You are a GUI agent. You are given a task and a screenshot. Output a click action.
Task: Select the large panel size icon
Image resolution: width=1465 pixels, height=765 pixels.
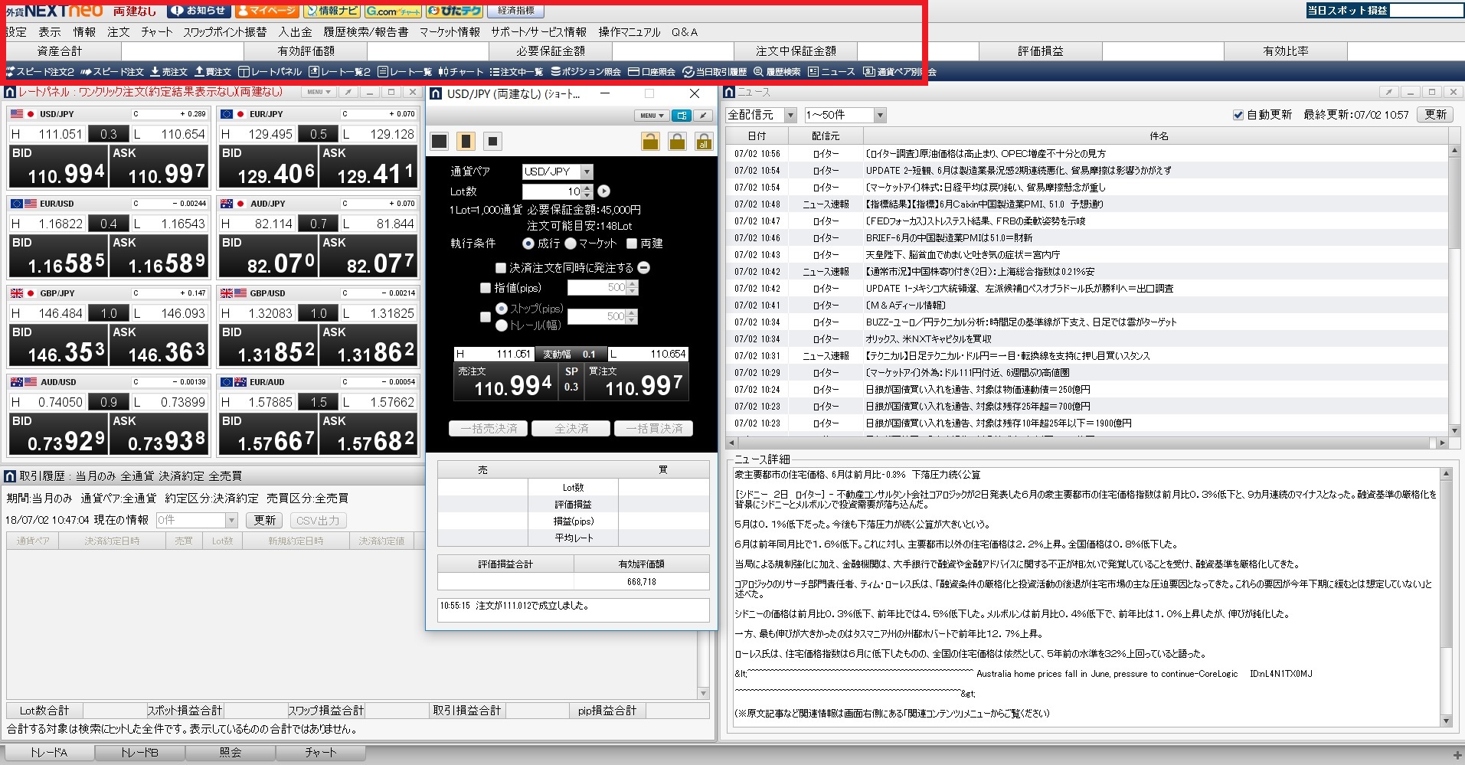(440, 141)
